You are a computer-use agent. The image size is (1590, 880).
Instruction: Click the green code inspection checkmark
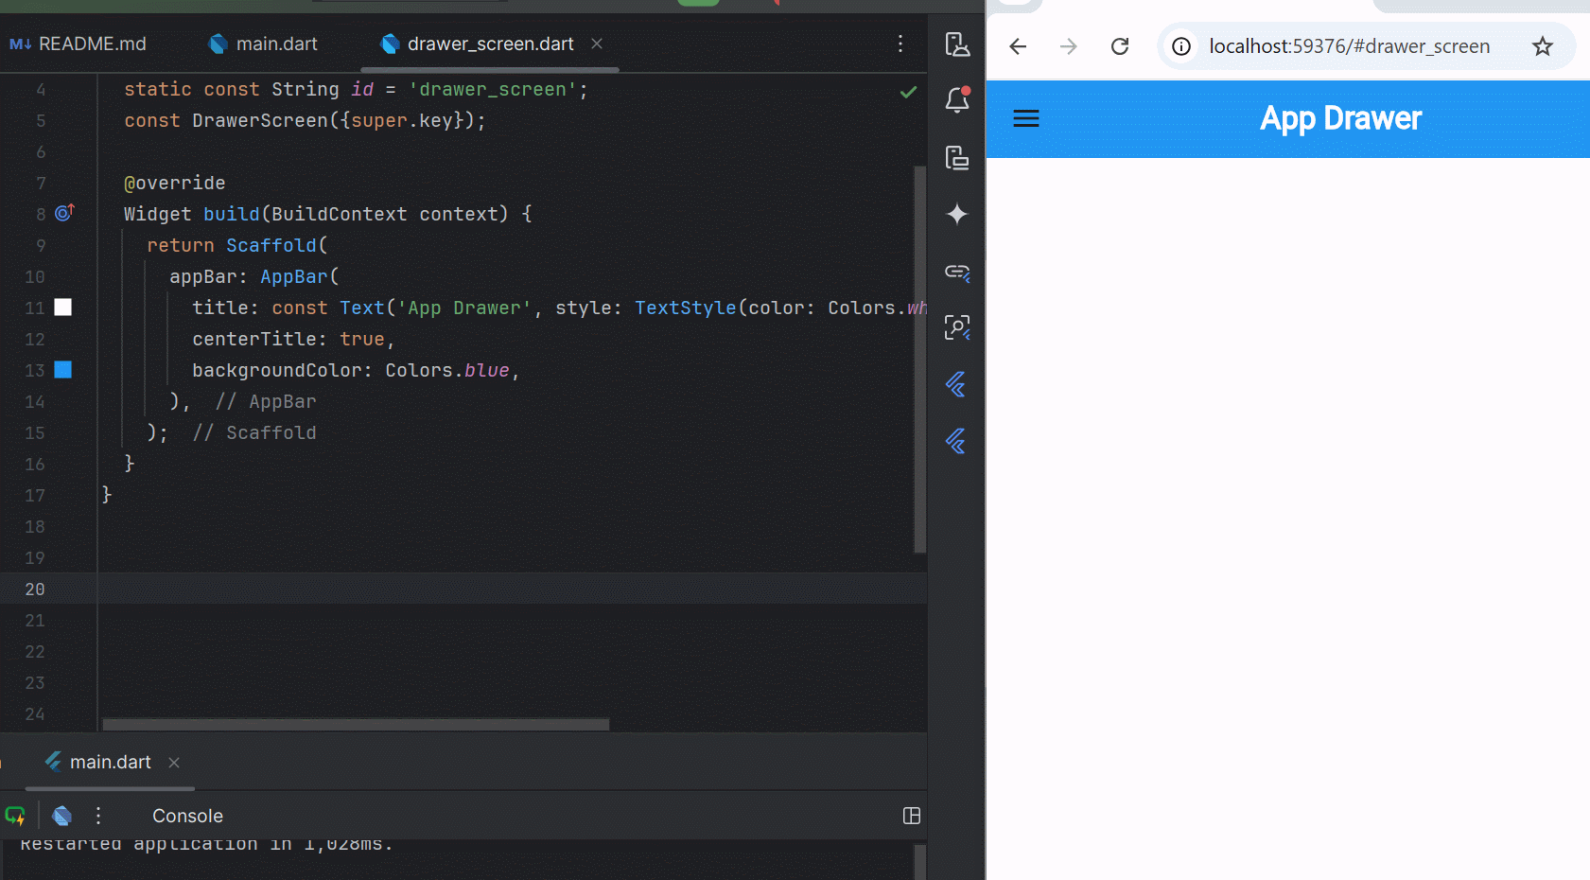tap(908, 92)
